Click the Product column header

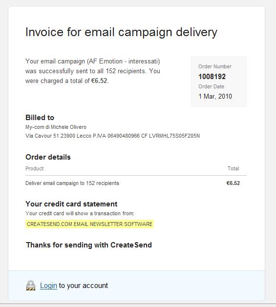coord(35,168)
